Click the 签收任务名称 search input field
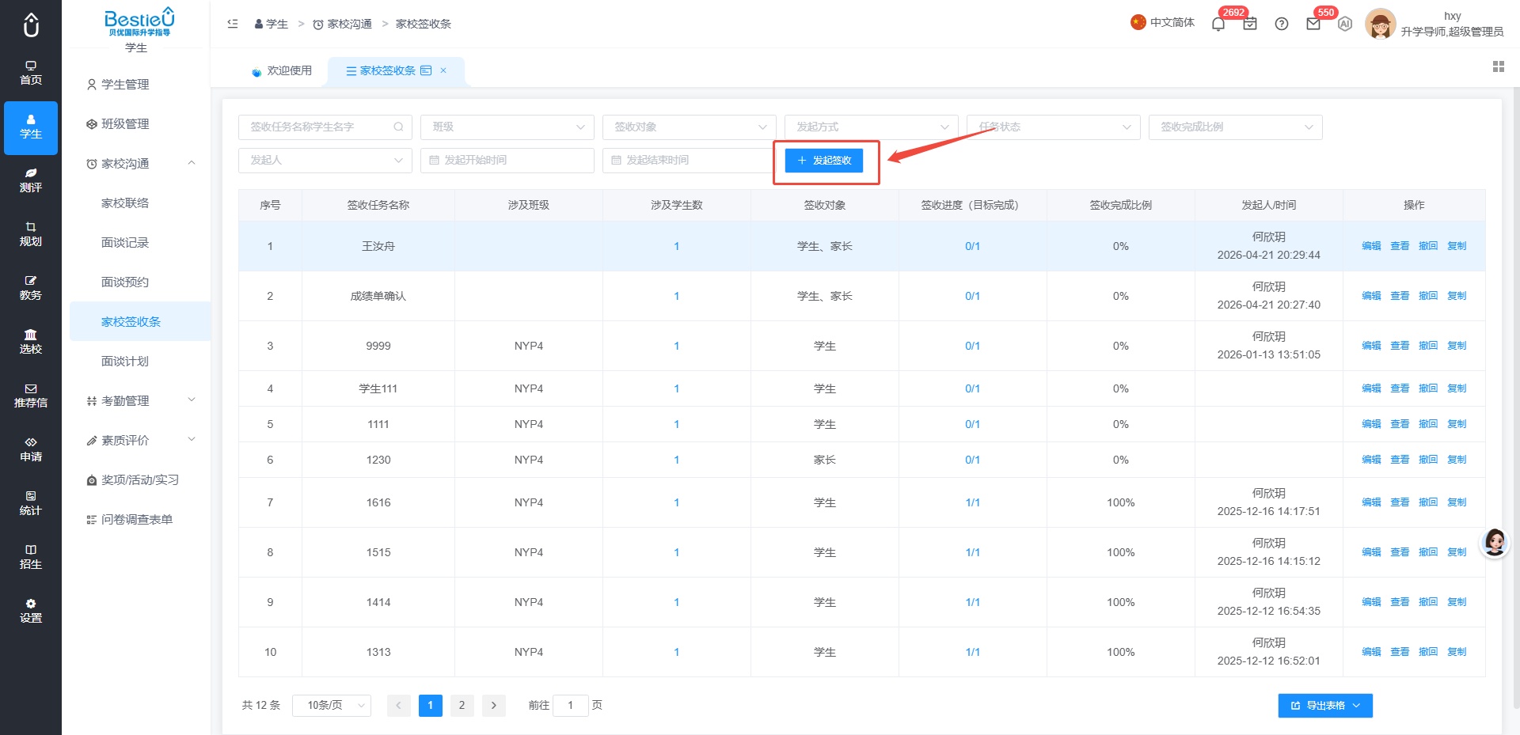1520x735 pixels. pyautogui.click(x=325, y=127)
